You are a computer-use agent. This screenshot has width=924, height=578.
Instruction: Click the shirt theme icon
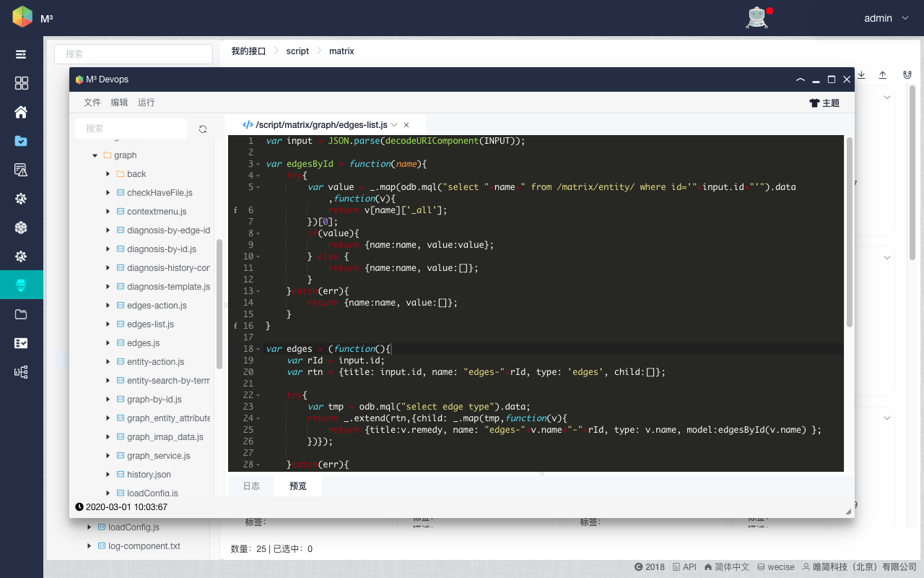(814, 103)
